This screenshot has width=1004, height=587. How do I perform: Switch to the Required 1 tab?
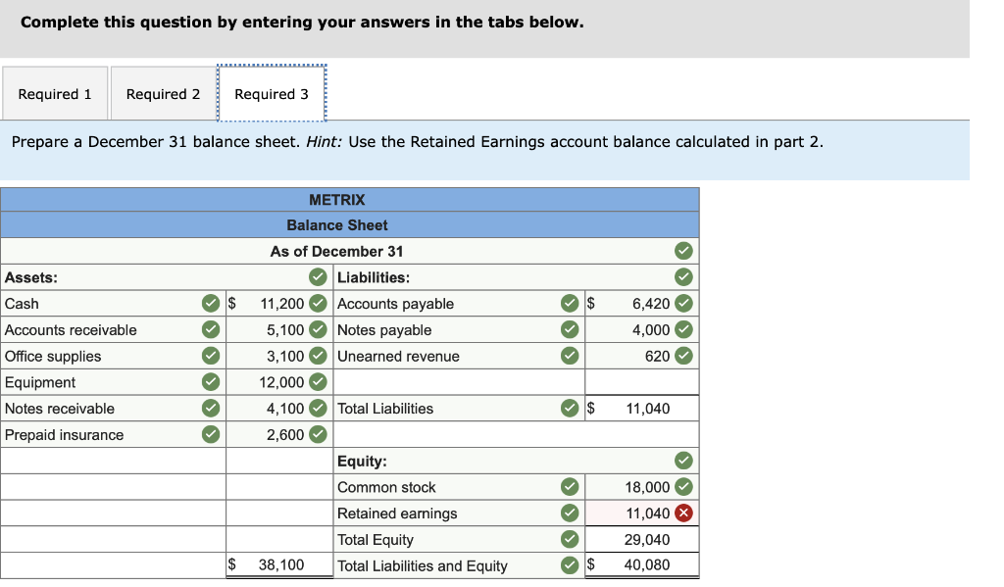click(x=54, y=93)
